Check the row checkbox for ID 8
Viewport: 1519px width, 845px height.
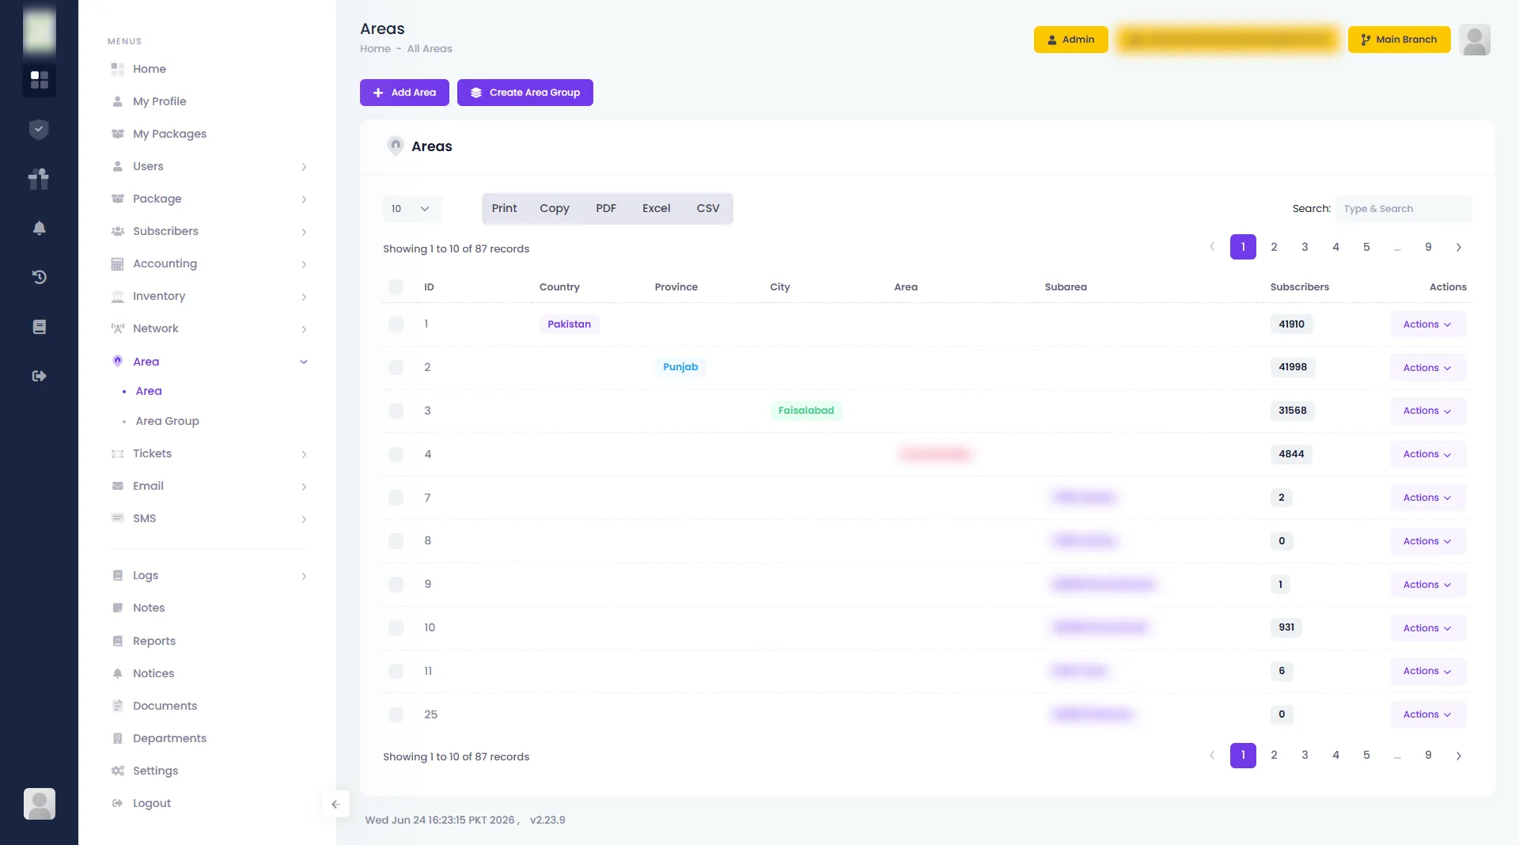[396, 541]
